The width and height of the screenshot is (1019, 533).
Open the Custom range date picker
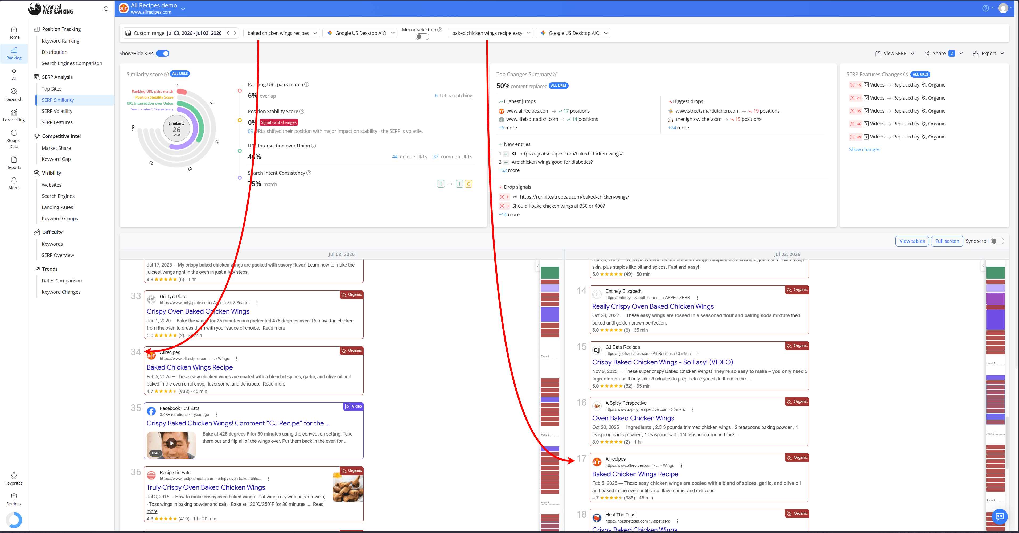[173, 33]
